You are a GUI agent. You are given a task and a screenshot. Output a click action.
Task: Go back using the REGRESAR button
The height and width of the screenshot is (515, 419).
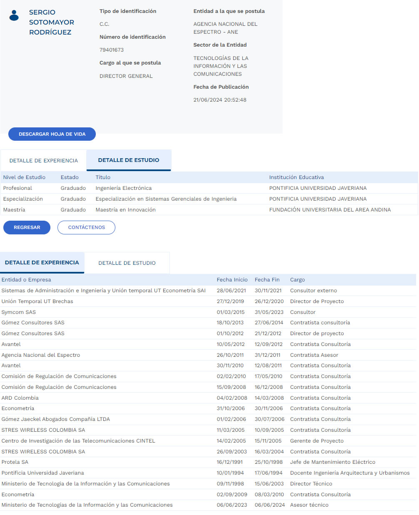click(27, 227)
